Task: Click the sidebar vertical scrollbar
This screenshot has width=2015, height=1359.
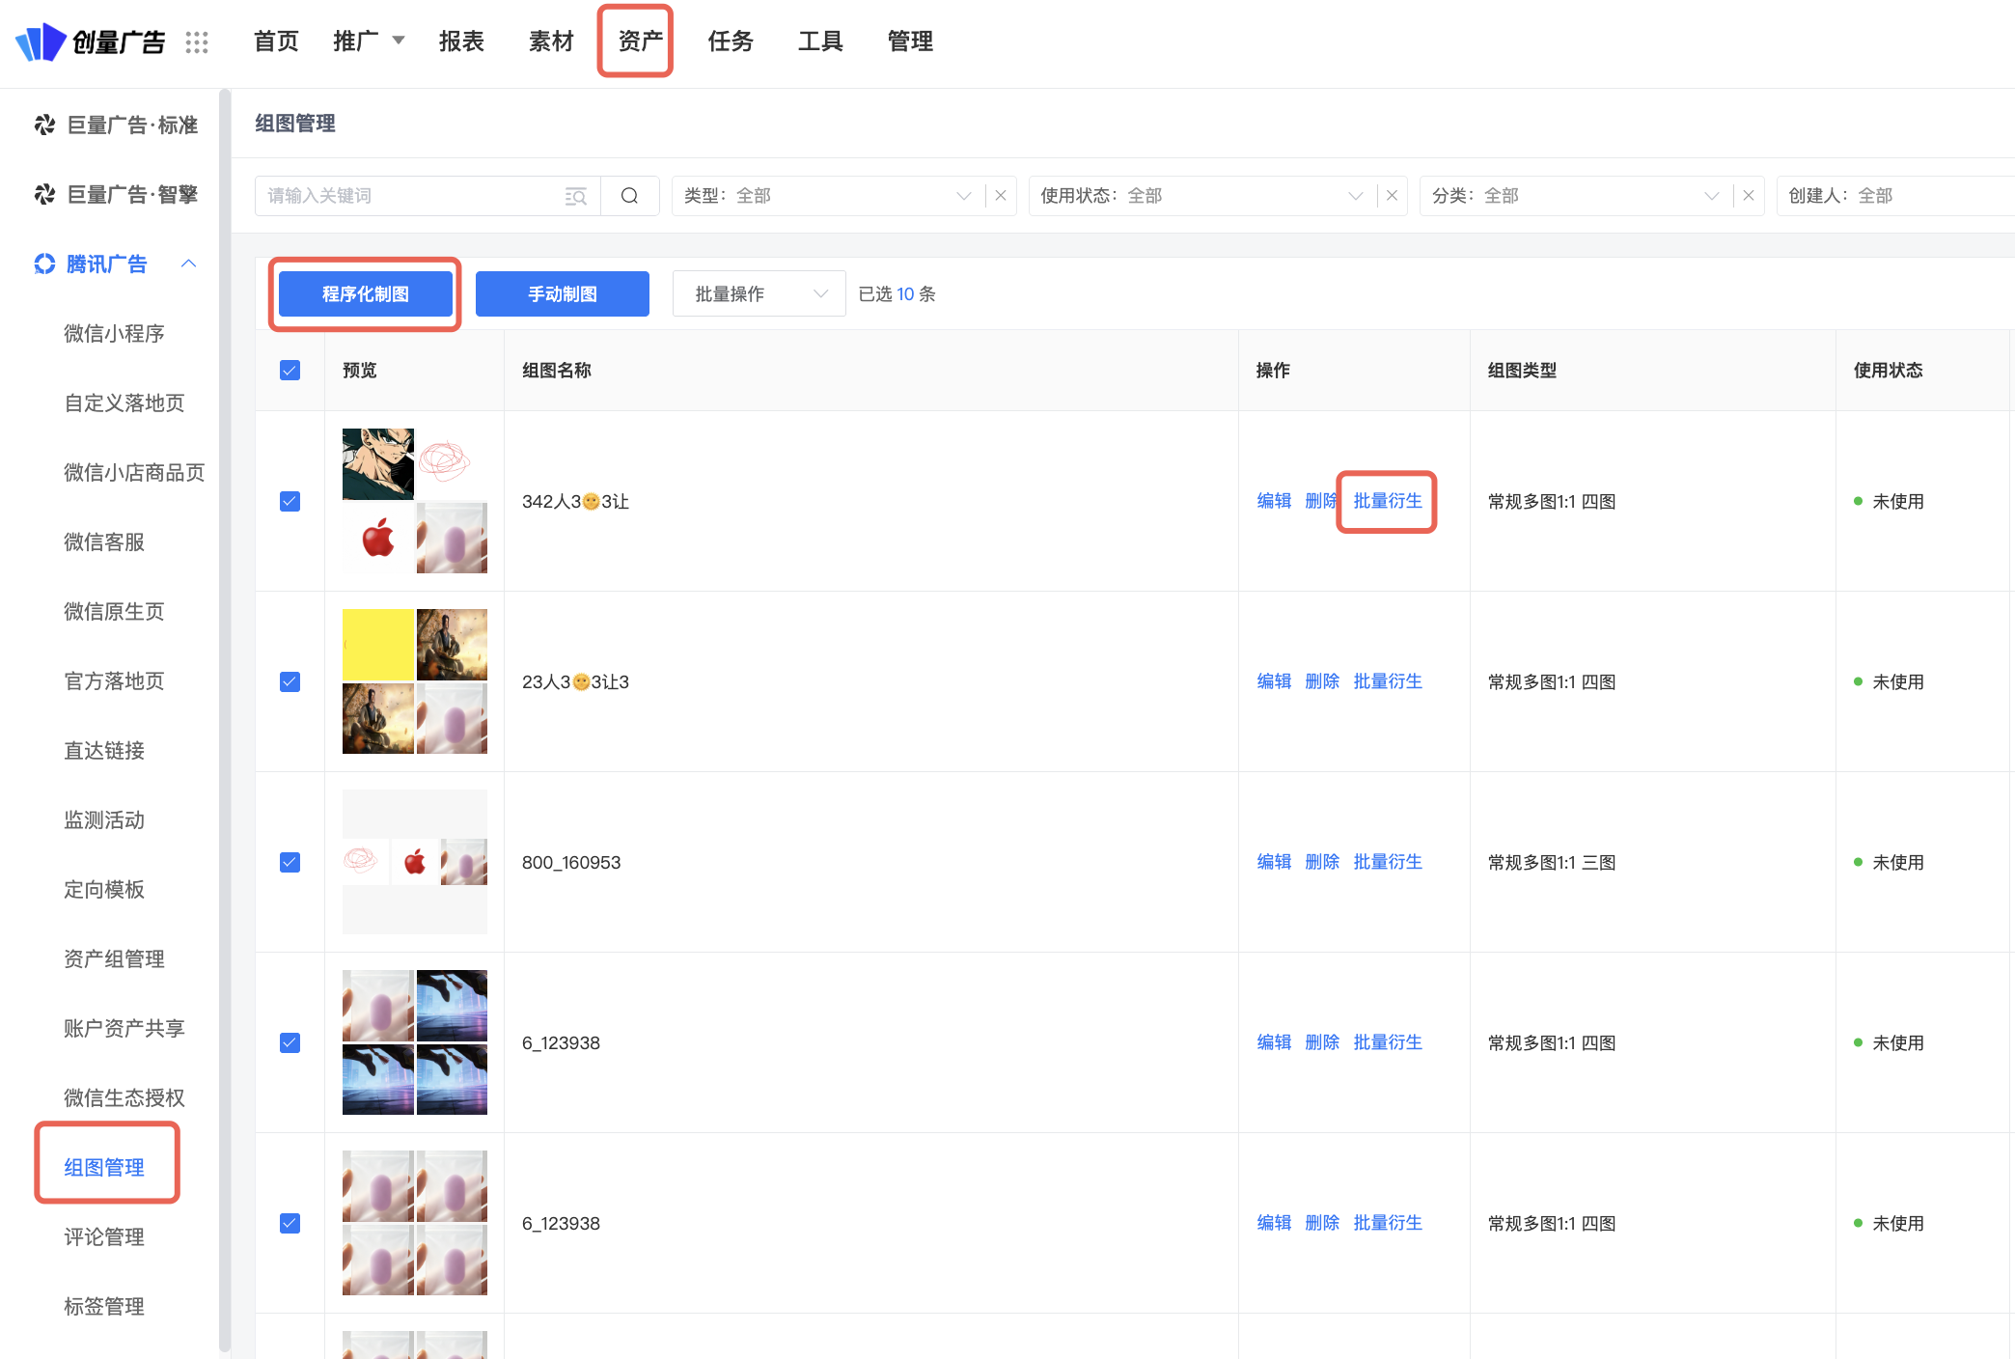Action: (x=225, y=720)
